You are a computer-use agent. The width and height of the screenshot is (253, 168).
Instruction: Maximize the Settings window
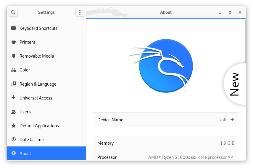pos(230,12)
